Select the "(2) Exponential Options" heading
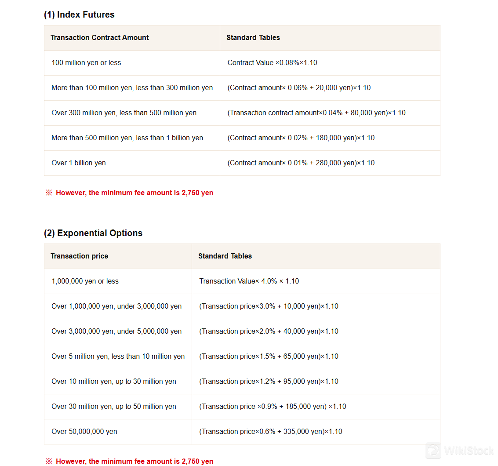 click(x=93, y=233)
